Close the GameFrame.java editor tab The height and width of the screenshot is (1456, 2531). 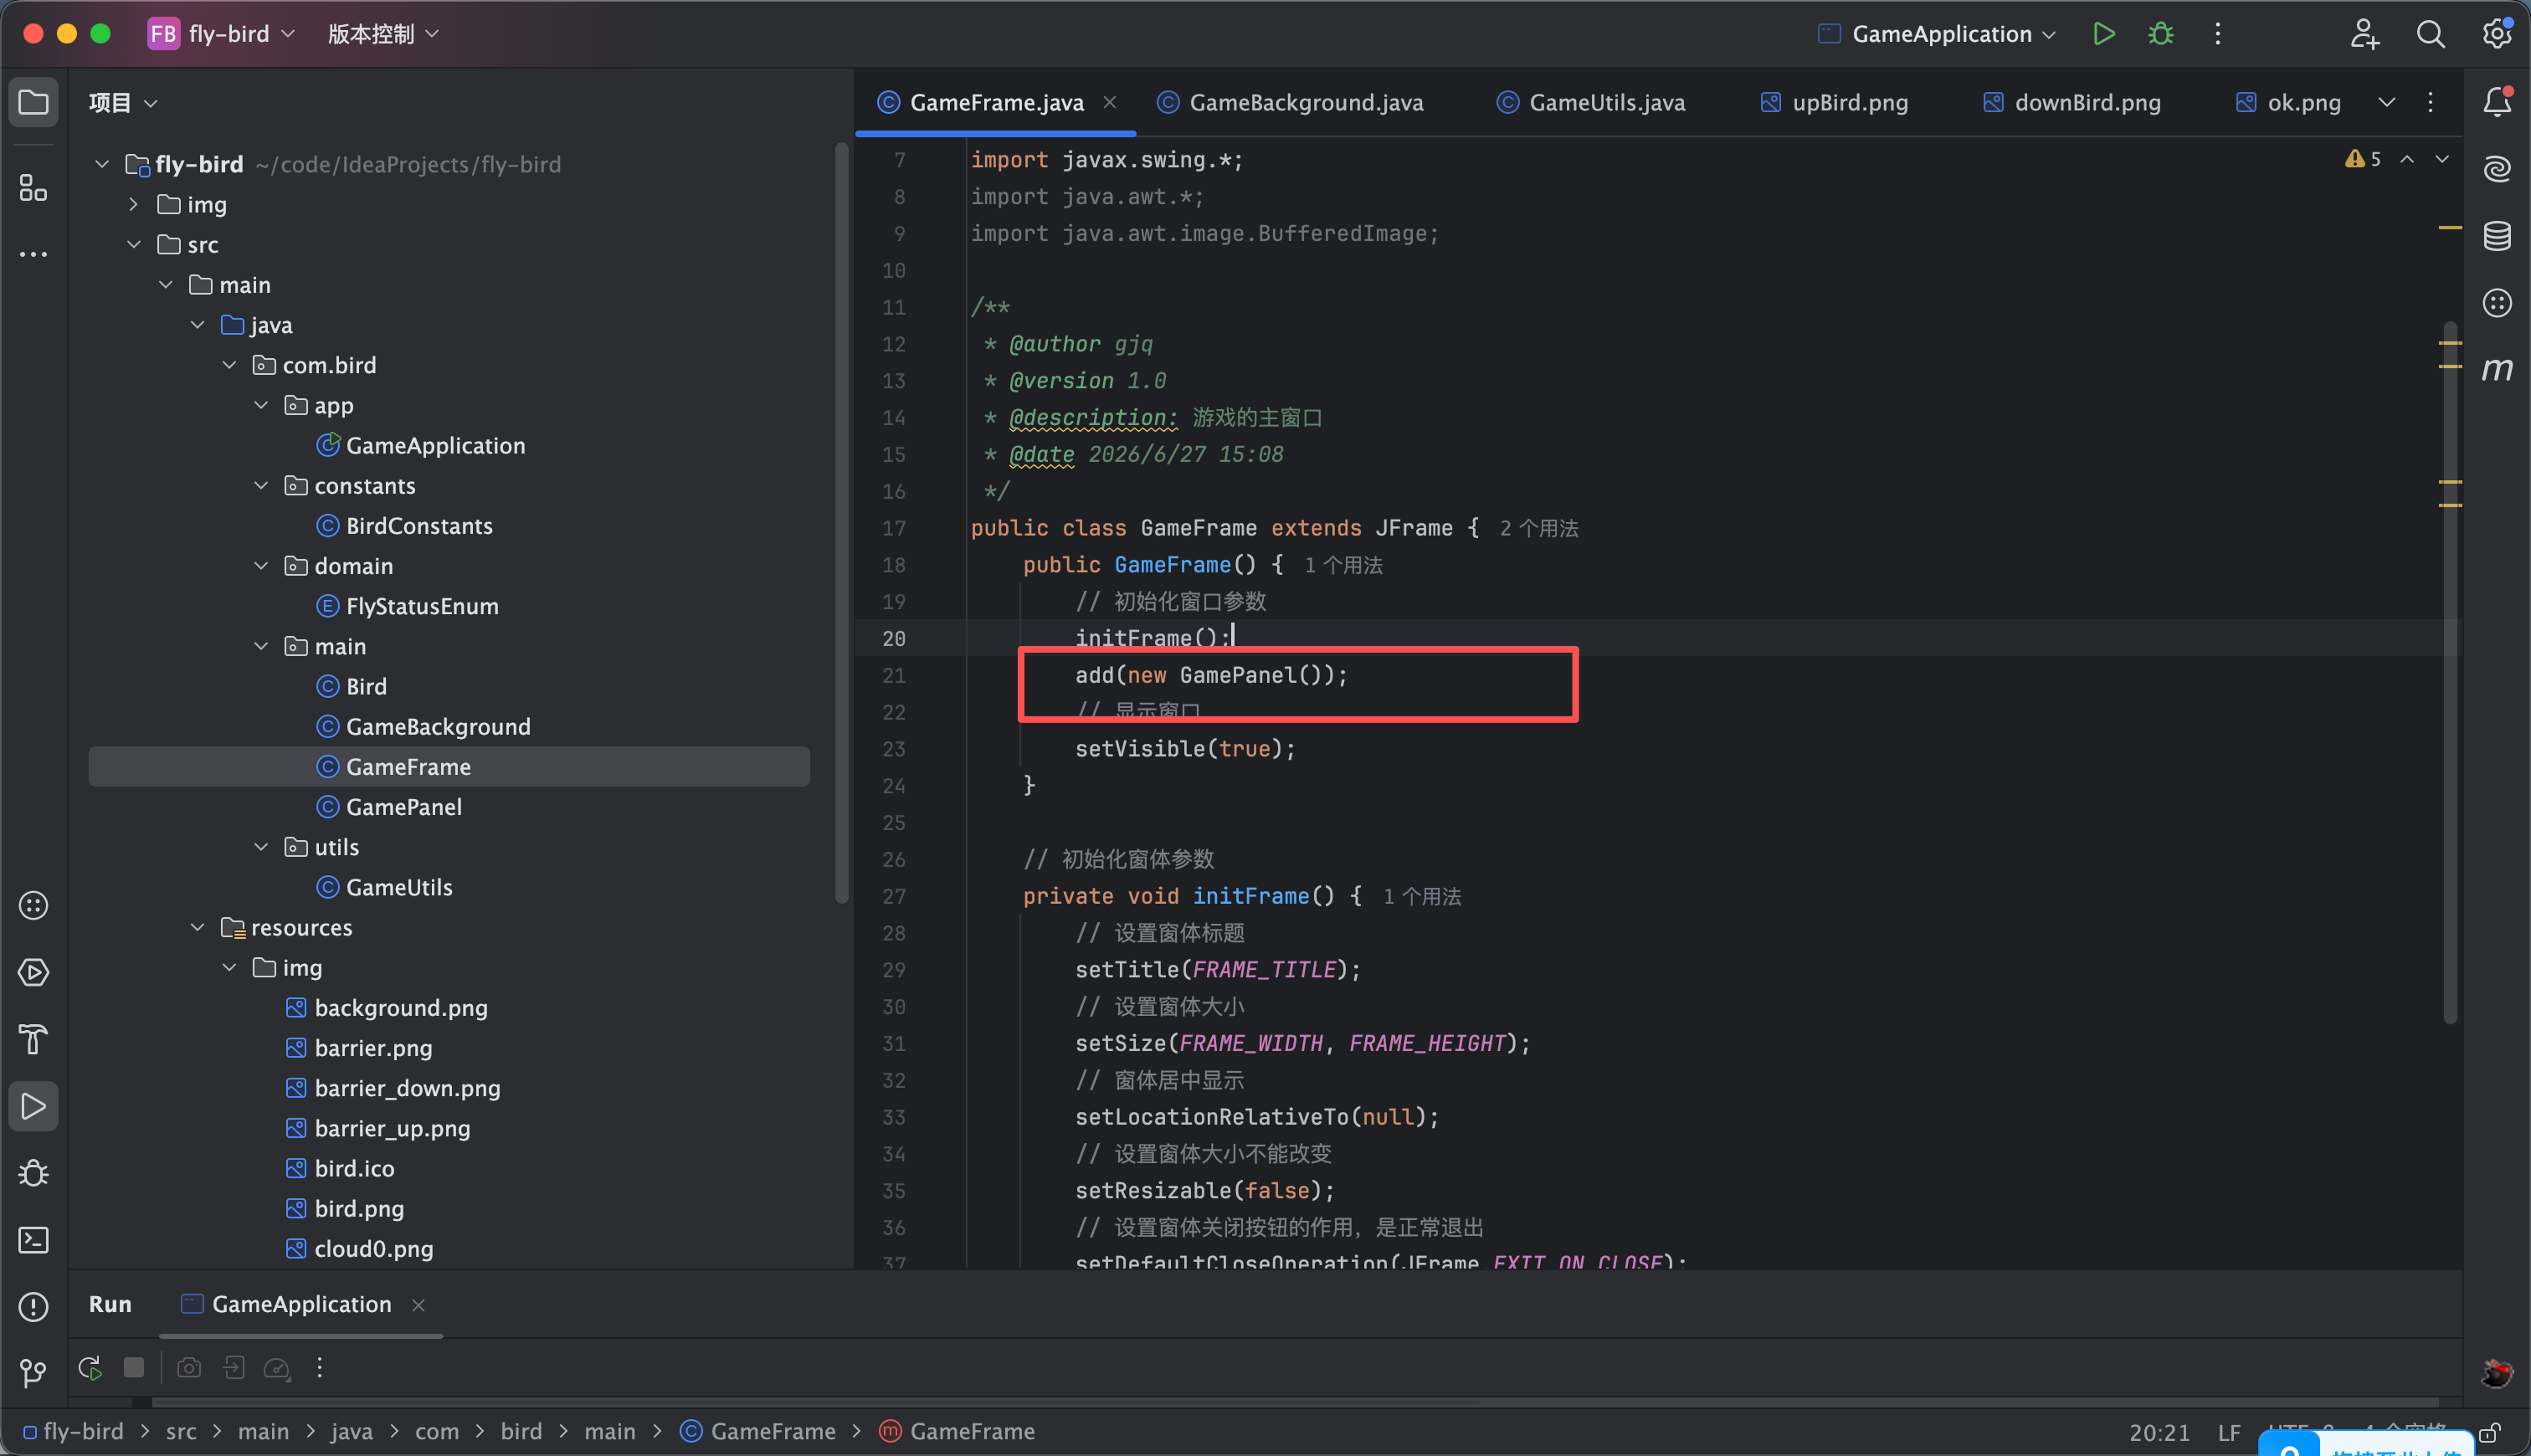(x=1110, y=102)
